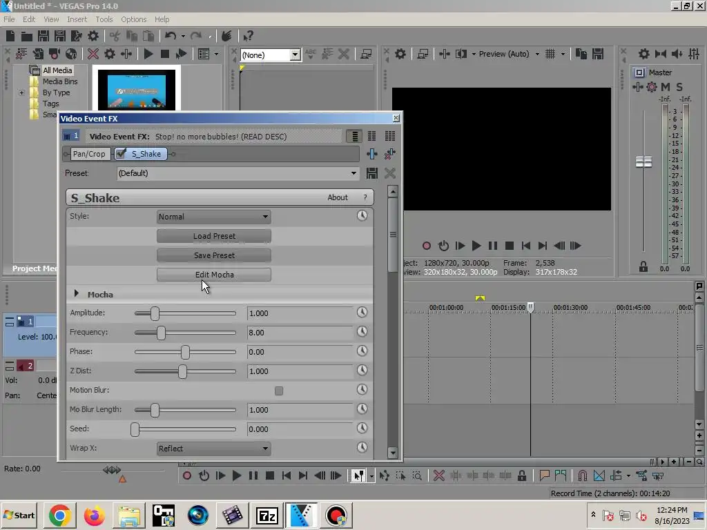Click Amplitude animate clock icon
Image resolution: width=707 pixels, height=530 pixels.
[362, 313]
